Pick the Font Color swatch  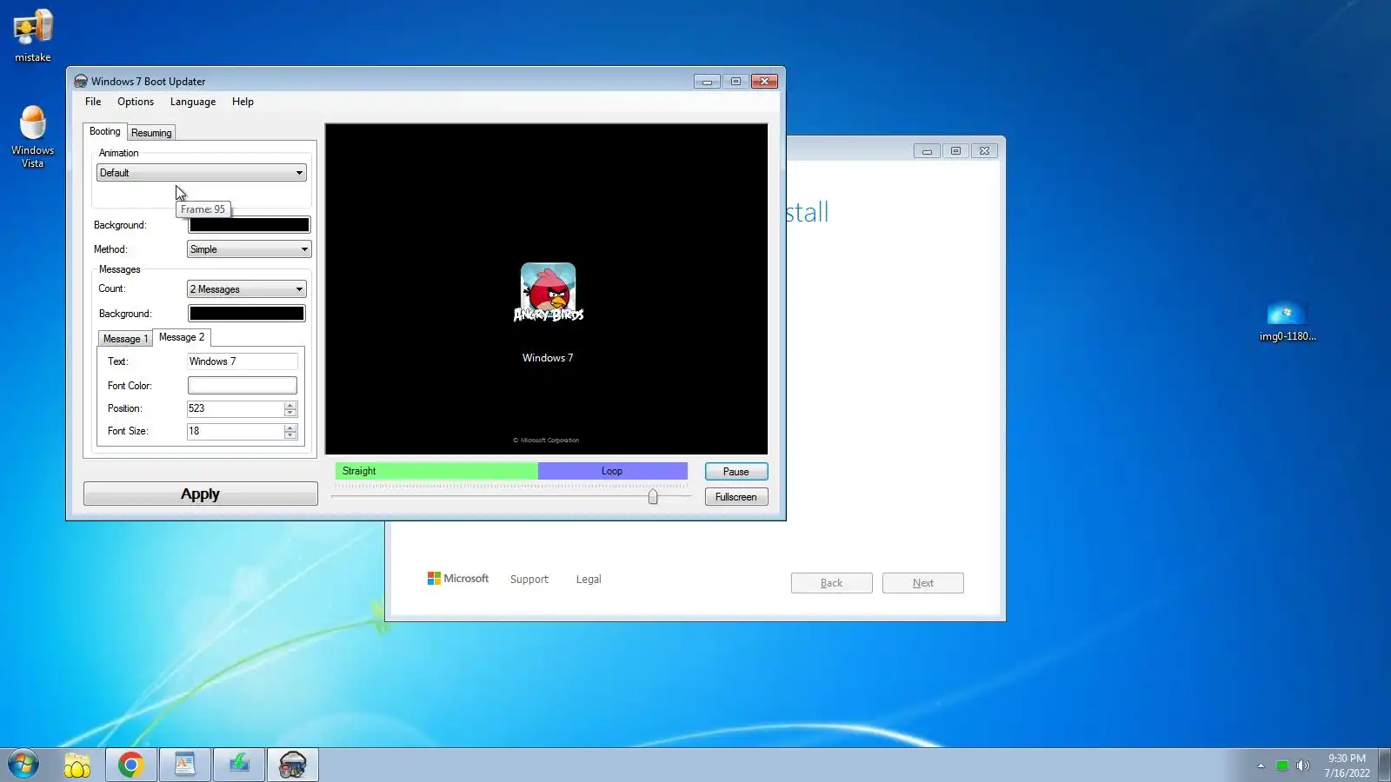243,386
